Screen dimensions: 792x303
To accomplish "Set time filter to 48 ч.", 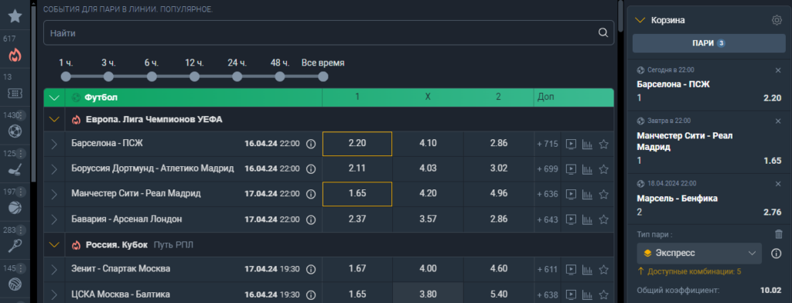I will coord(280,77).
